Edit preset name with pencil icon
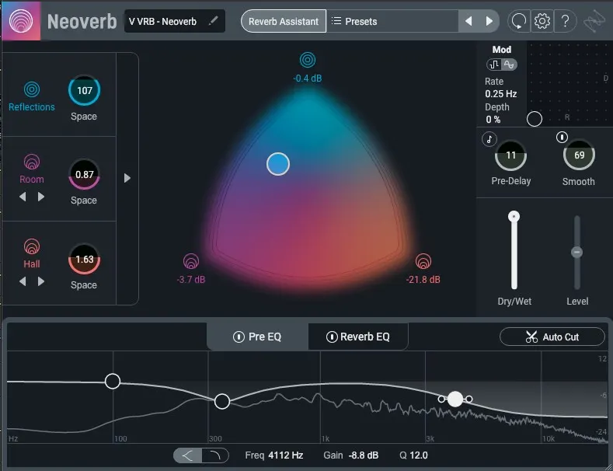 coord(213,21)
